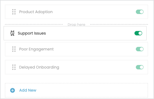This screenshot has height=99, width=154.
Task: Click the blue plus icon
Action: (x=12, y=90)
